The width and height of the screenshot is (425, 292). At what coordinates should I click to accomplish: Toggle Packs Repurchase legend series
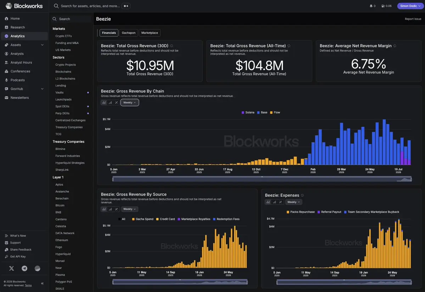(x=300, y=212)
